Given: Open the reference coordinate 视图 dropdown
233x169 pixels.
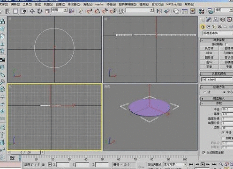Looking at the screenshot, I should coord(60,10).
